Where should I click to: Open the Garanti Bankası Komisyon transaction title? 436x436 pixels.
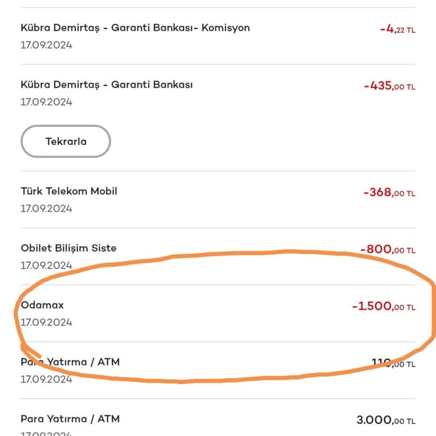click(x=135, y=28)
